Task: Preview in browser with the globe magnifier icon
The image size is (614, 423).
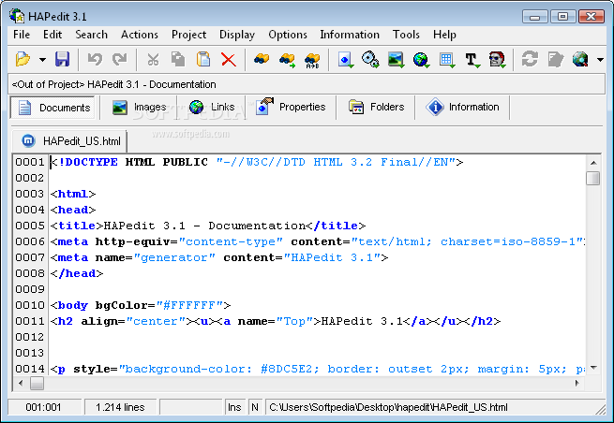Action: pyautogui.click(x=580, y=59)
